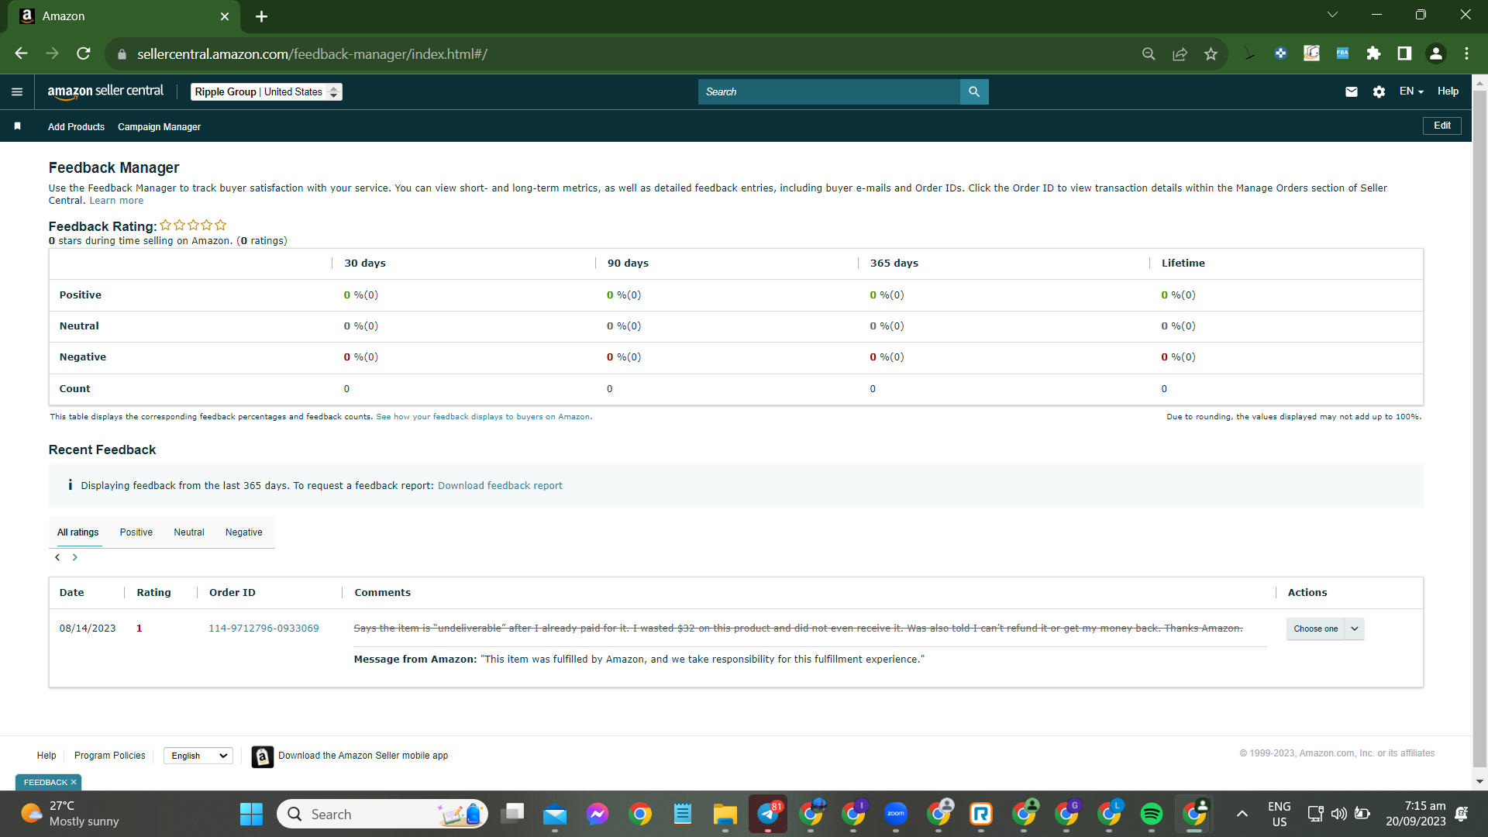Open Zoom from the taskbar

pos(896,814)
